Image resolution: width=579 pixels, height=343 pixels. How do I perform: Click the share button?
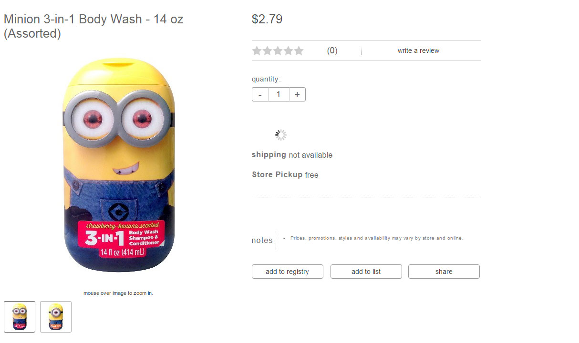444,272
